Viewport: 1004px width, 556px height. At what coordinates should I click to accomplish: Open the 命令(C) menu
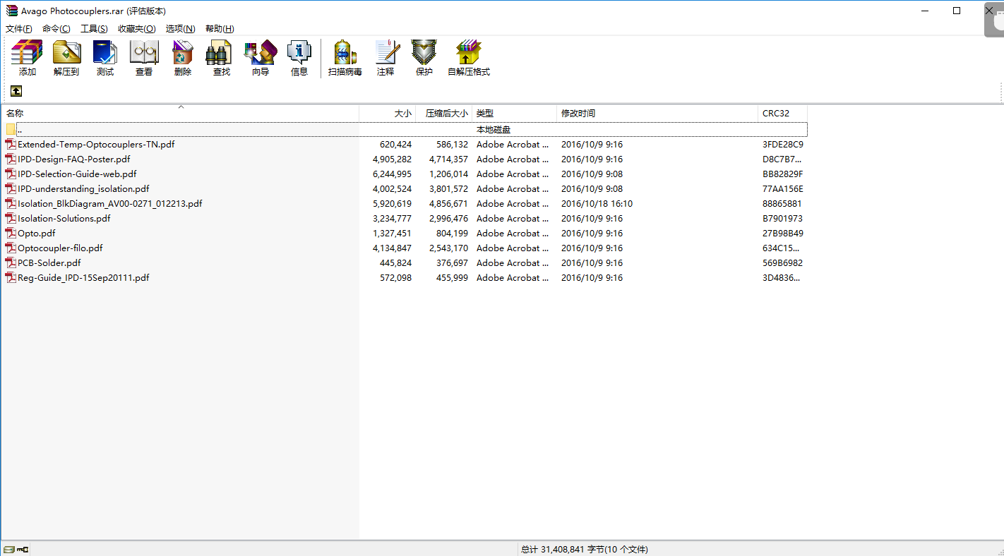pos(56,29)
